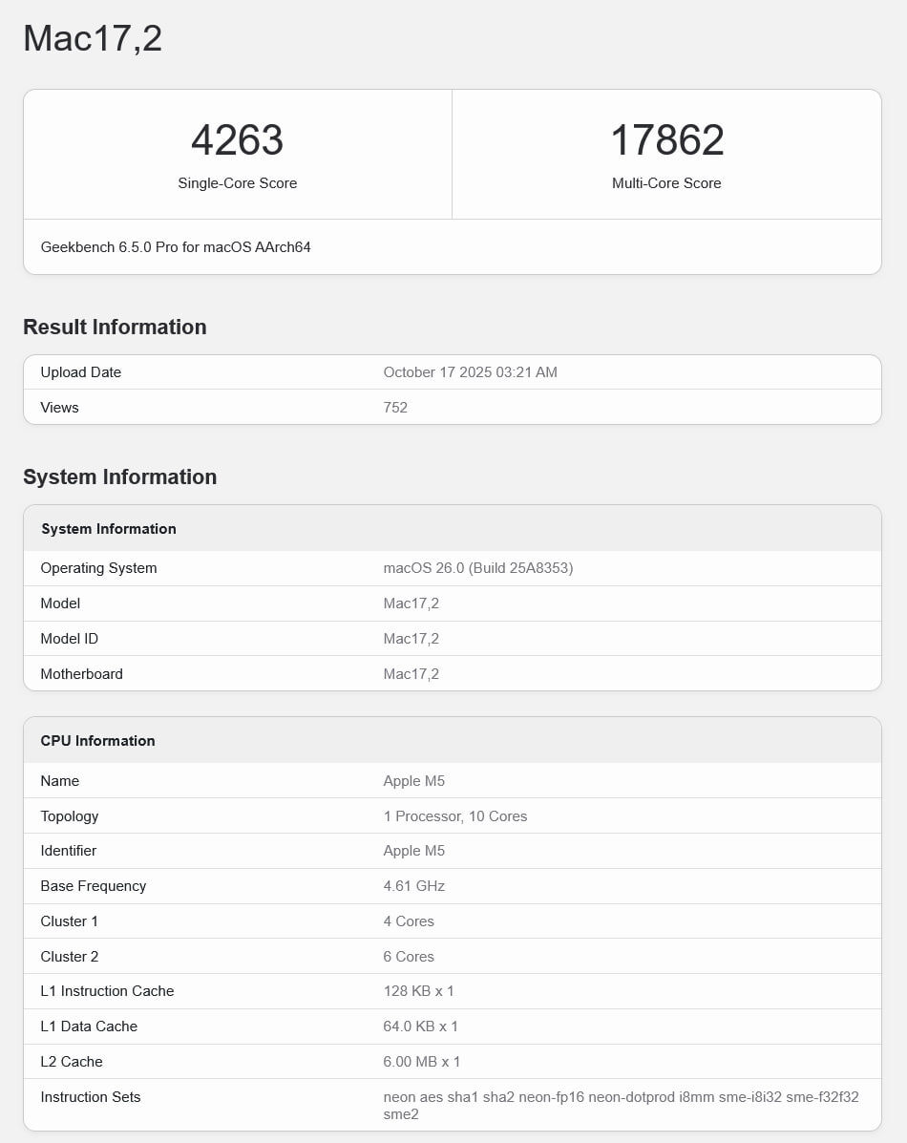907x1143 pixels.
Task: Click the Model row label
Action: (x=60, y=603)
